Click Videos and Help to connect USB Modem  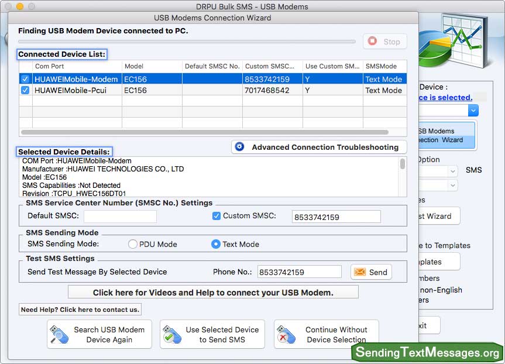213,292
